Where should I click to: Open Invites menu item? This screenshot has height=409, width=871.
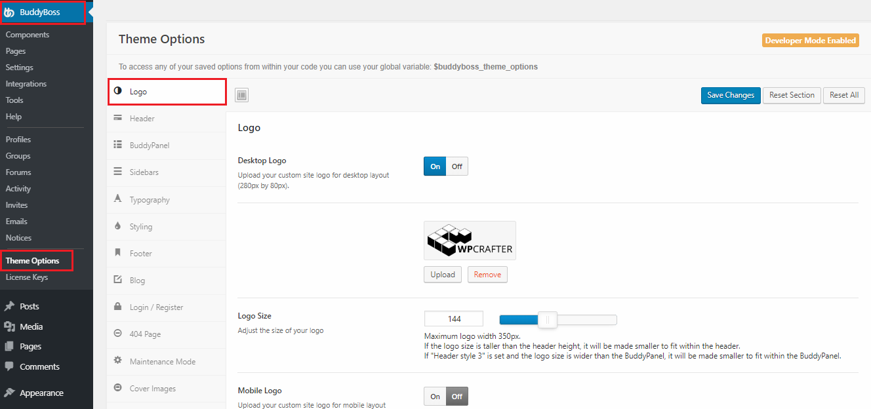tap(17, 205)
